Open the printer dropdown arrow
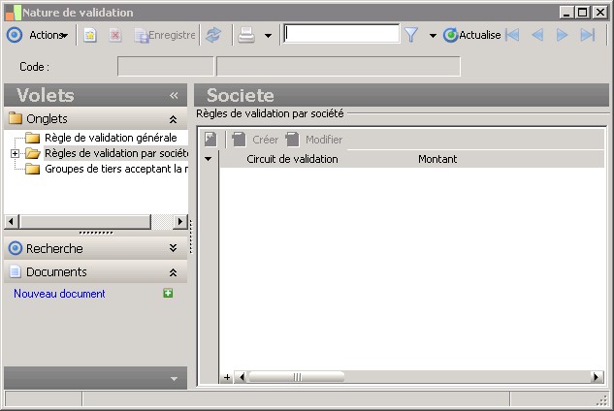614x411 pixels. point(269,36)
